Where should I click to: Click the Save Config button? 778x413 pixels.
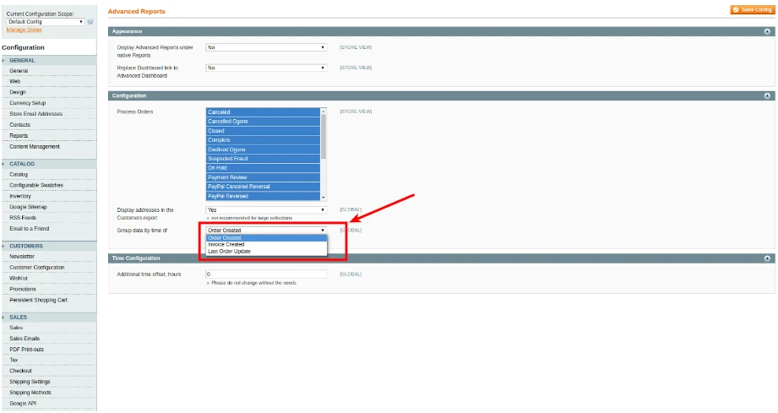(x=752, y=9)
